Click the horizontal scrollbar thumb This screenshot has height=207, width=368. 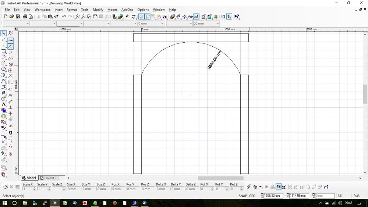tap(220, 178)
